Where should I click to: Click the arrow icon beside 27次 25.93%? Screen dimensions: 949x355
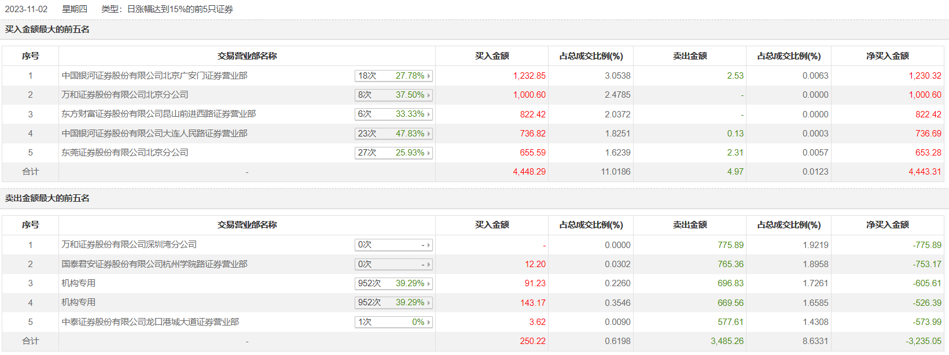pos(429,153)
